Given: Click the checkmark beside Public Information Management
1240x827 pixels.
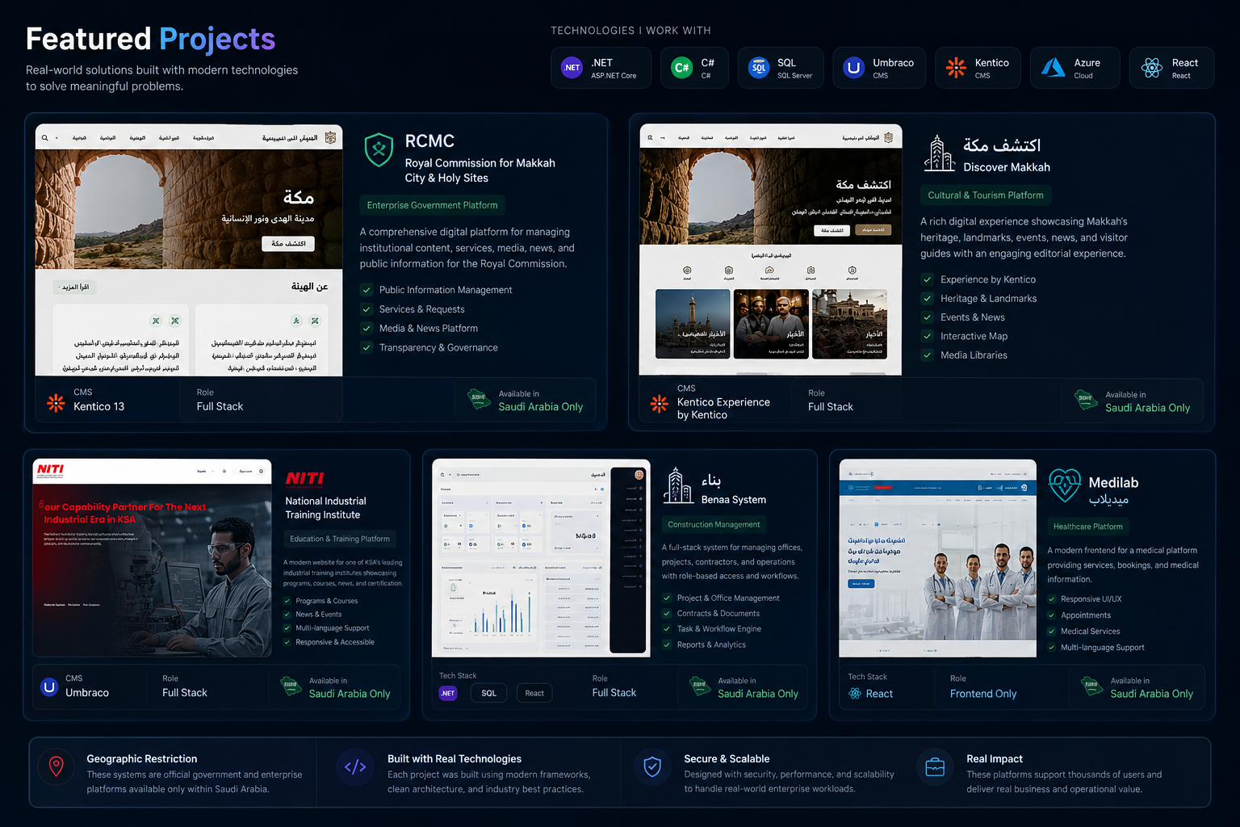Looking at the screenshot, I should [x=367, y=290].
